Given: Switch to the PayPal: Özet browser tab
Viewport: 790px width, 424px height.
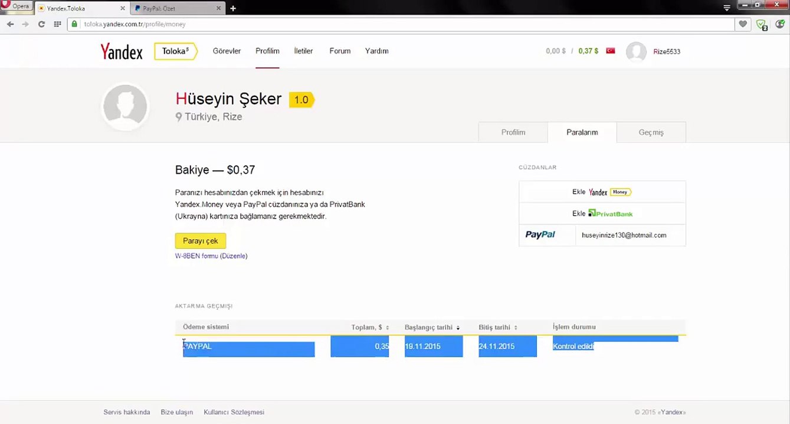Looking at the screenshot, I should coord(178,8).
